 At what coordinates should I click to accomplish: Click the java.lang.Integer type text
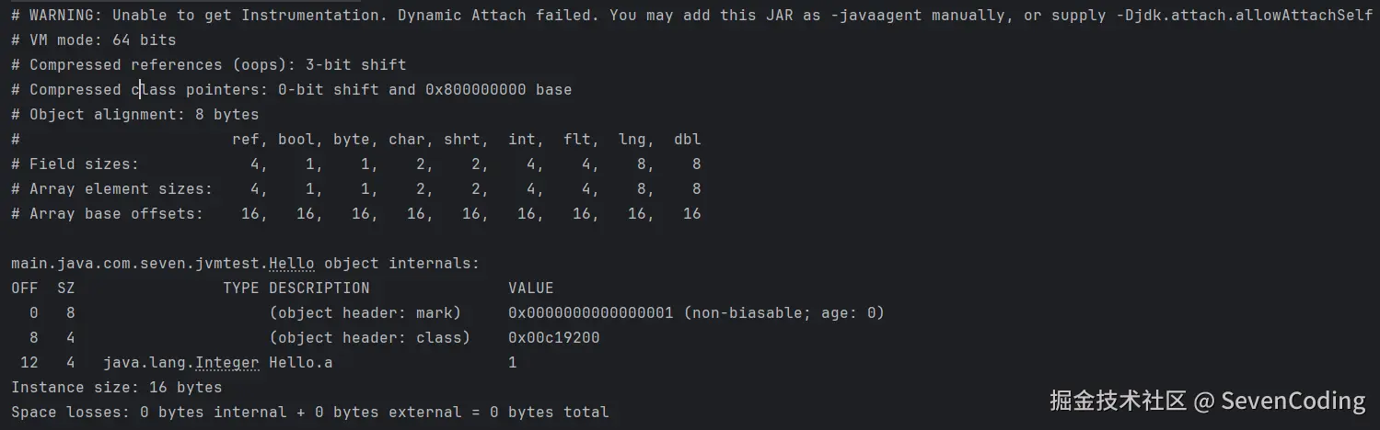pyautogui.click(x=180, y=363)
